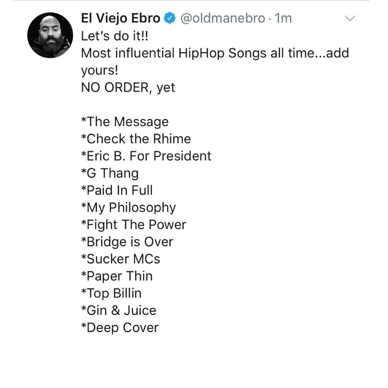Image resolution: width=388 pixels, height=388 pixels.
Task: Expand the tweet options chevron
Action: point(350,18)
